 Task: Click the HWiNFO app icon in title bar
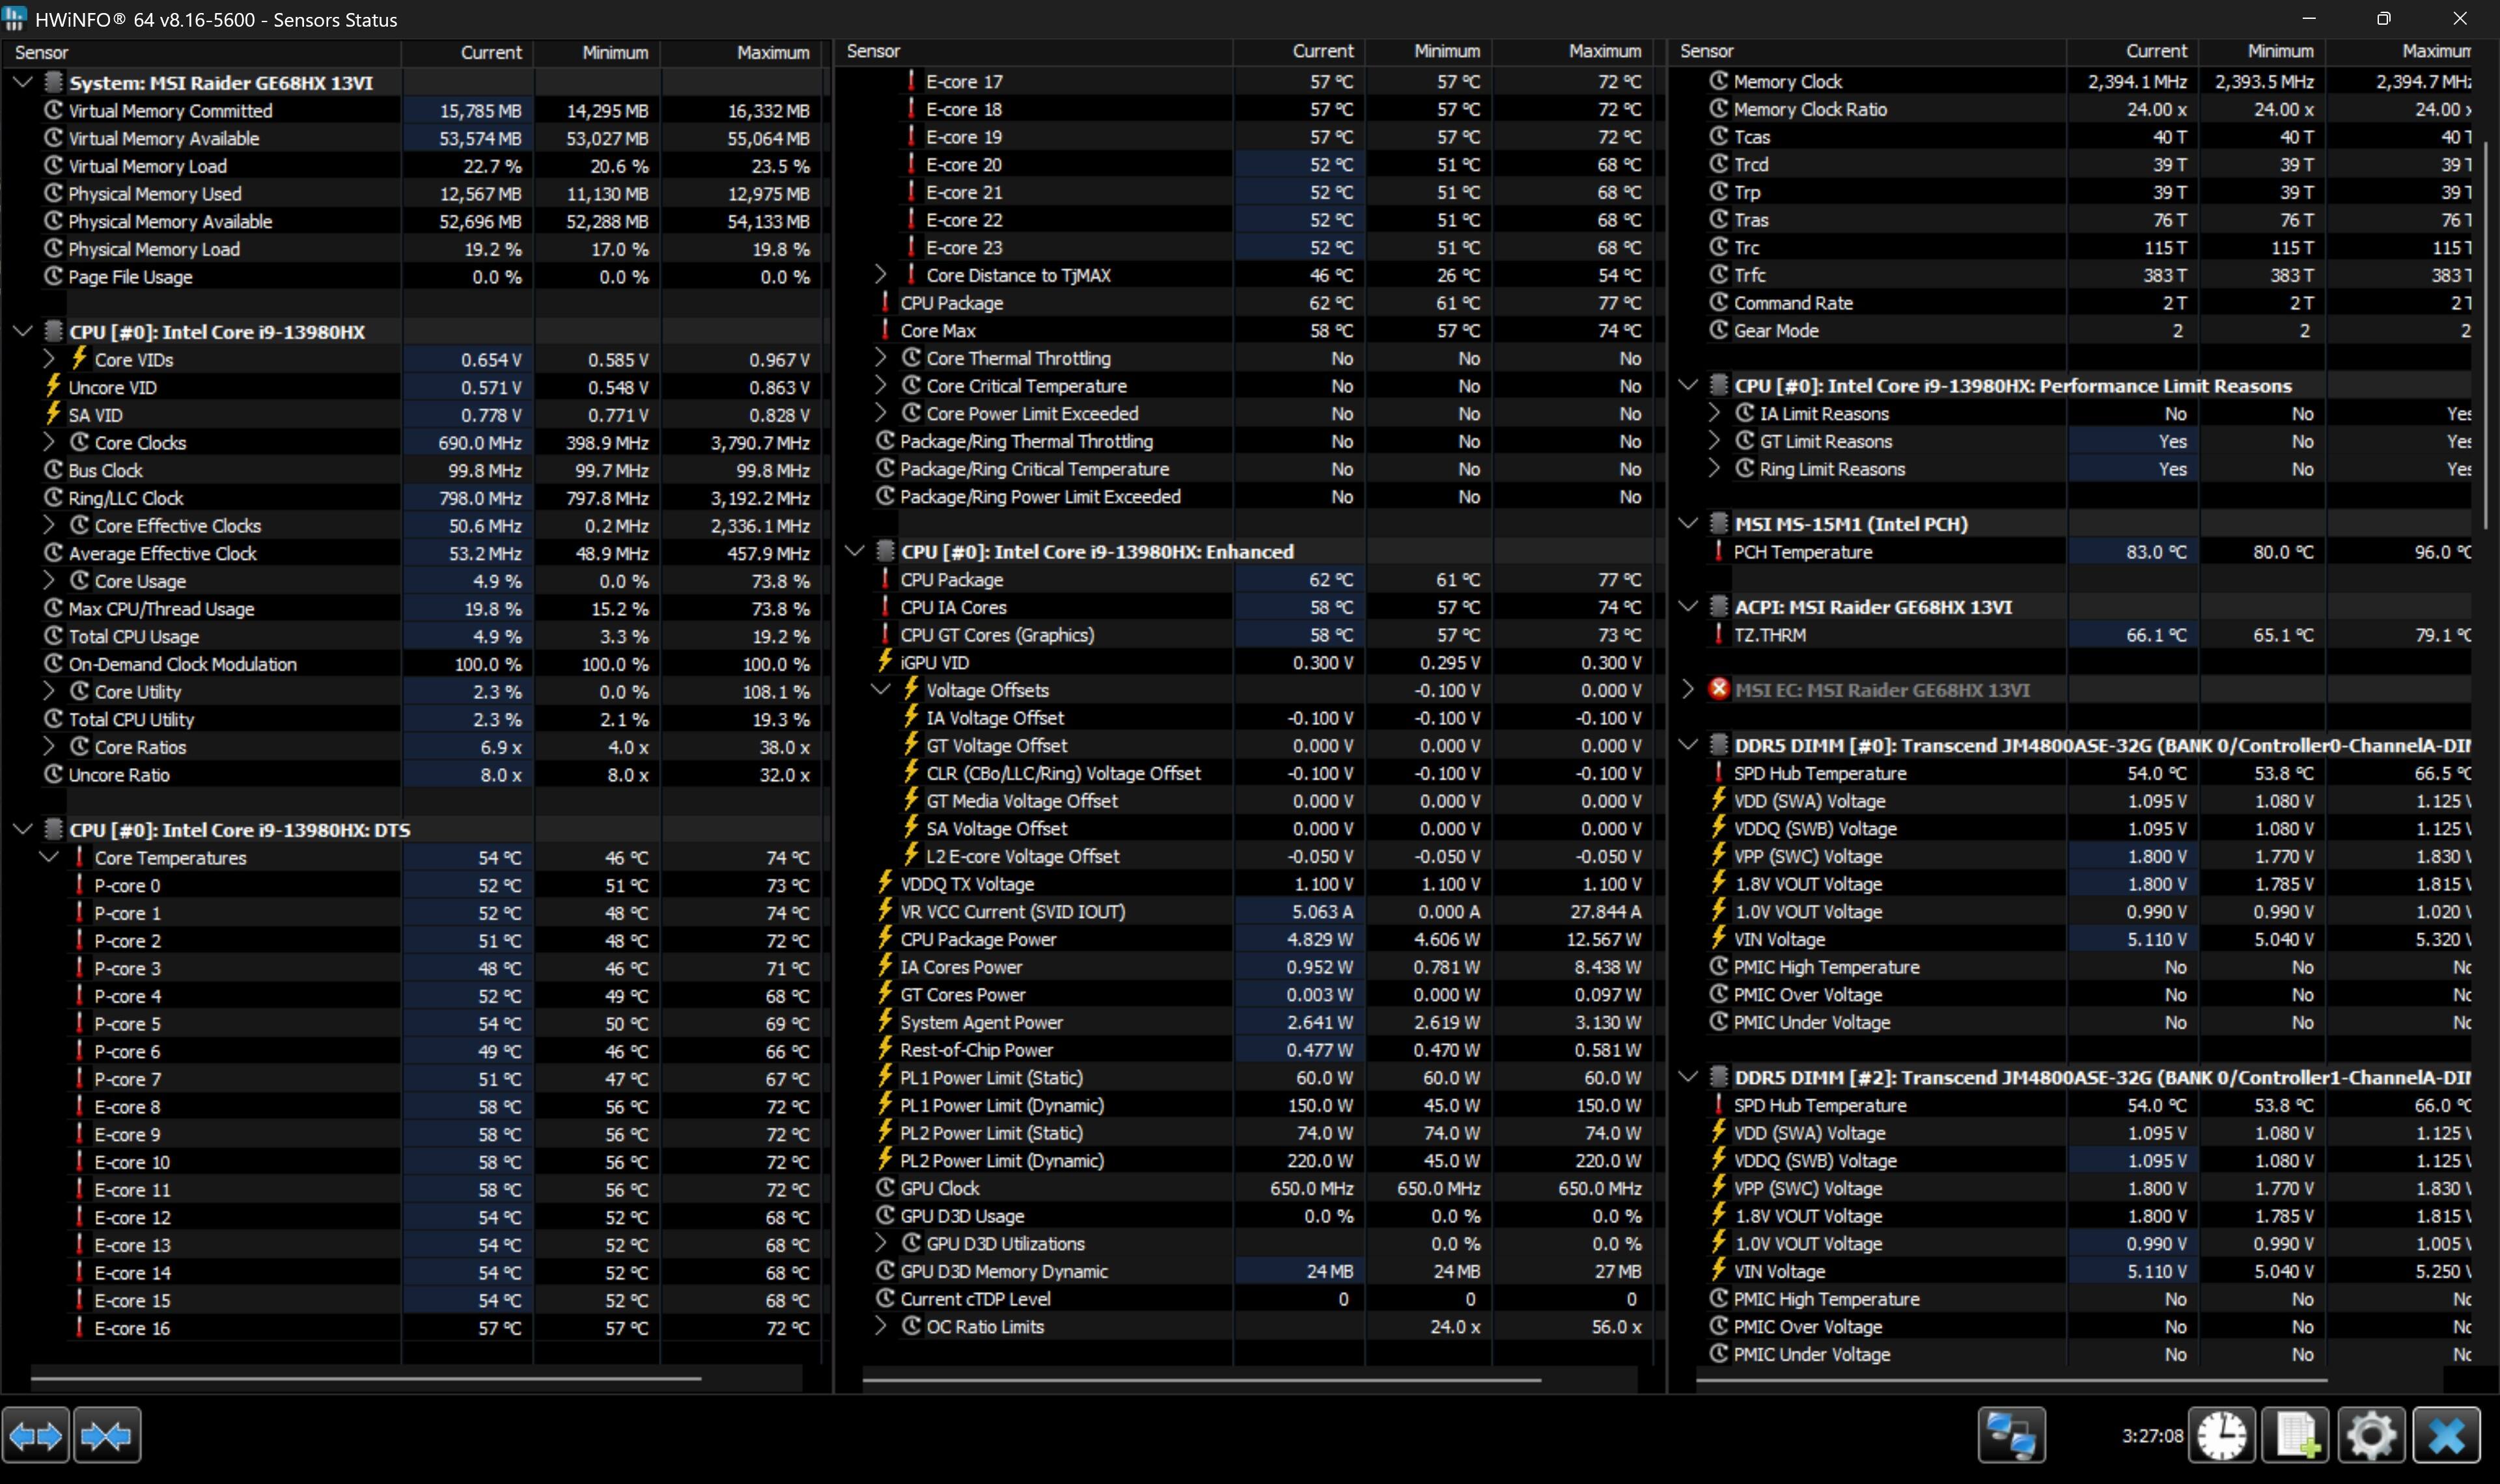click(14, 18)
